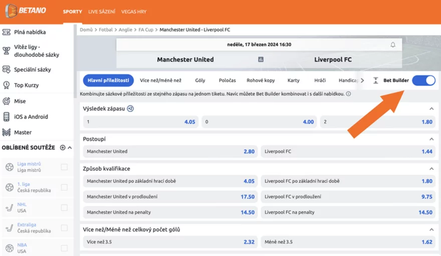
Task: Collapse the Postoupí section
Action: click(x=431, y=139)
